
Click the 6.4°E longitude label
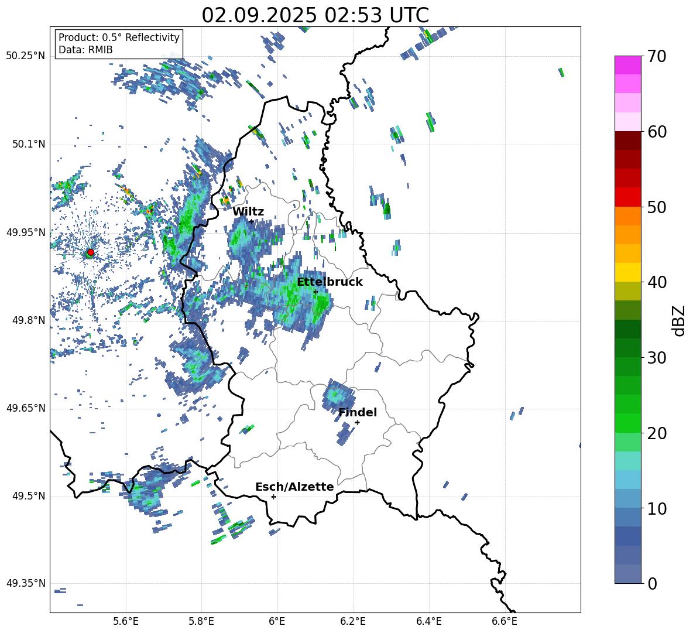pos(428,621)
